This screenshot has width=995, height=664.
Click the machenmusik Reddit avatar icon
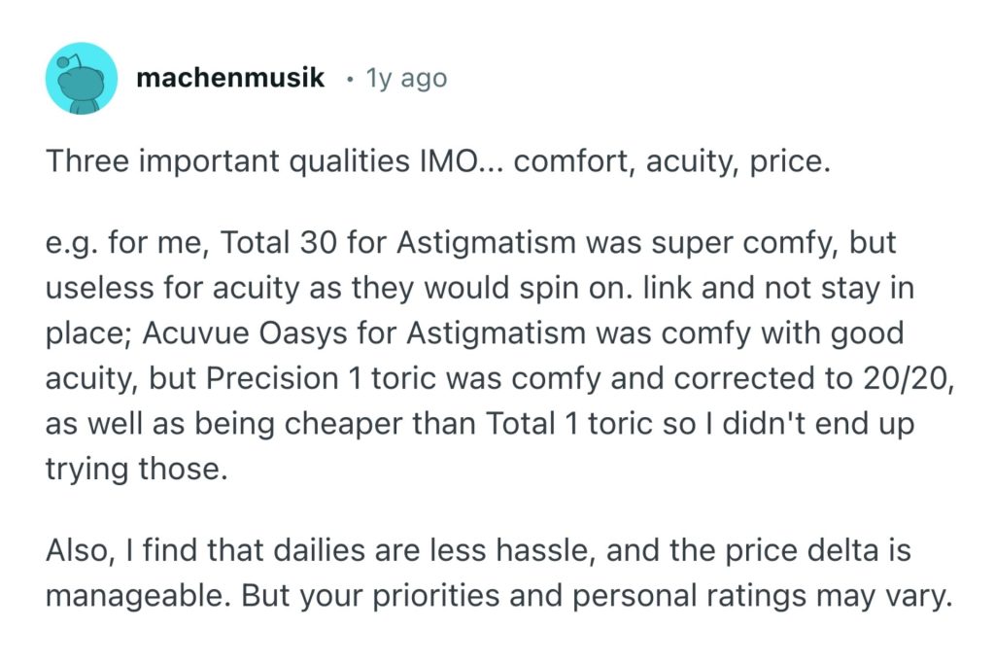(x=82, y=79)
